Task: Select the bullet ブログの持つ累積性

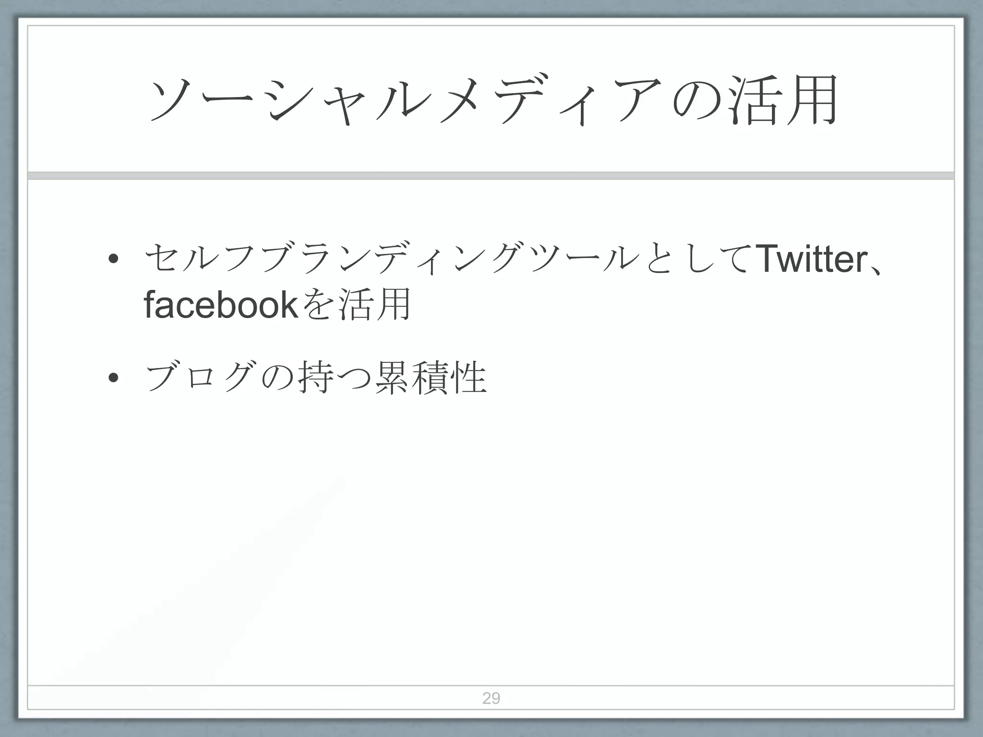Action: 315,378
